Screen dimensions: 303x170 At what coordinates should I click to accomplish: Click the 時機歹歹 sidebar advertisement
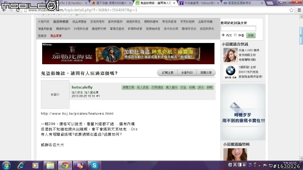click(243, 112)
